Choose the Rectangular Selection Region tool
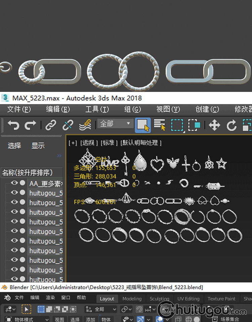The image size is (252, 322). coord(177,125)
